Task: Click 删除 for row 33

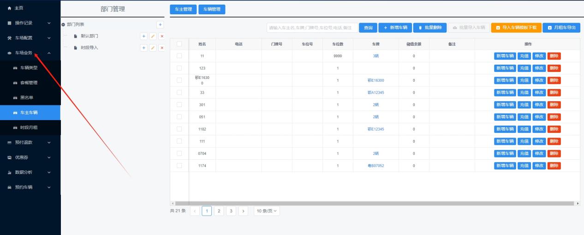Action: click(554, 92)
